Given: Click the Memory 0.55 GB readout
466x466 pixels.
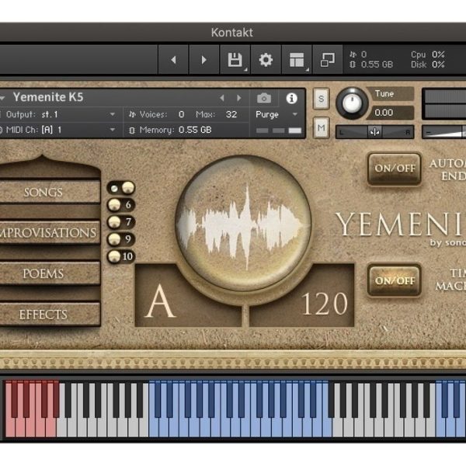Looking at the screenshot, I should (x=169, y=130).
